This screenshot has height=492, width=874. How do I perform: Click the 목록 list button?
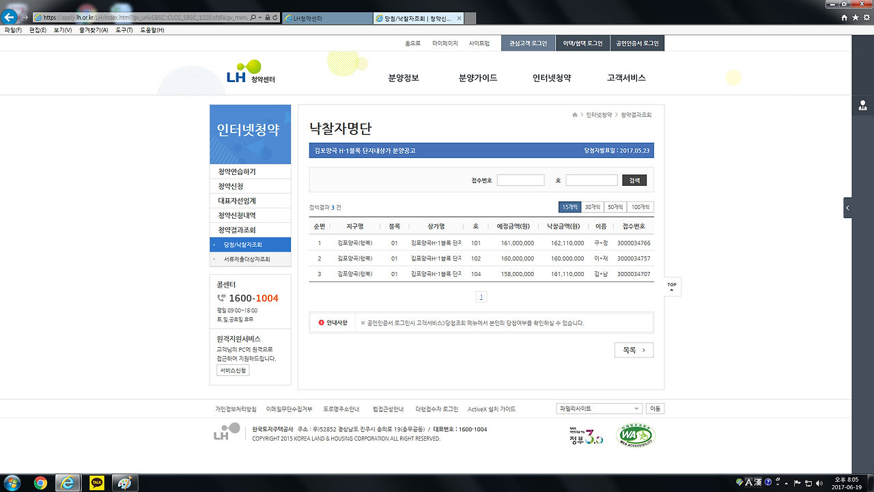(x=634, y=349)
